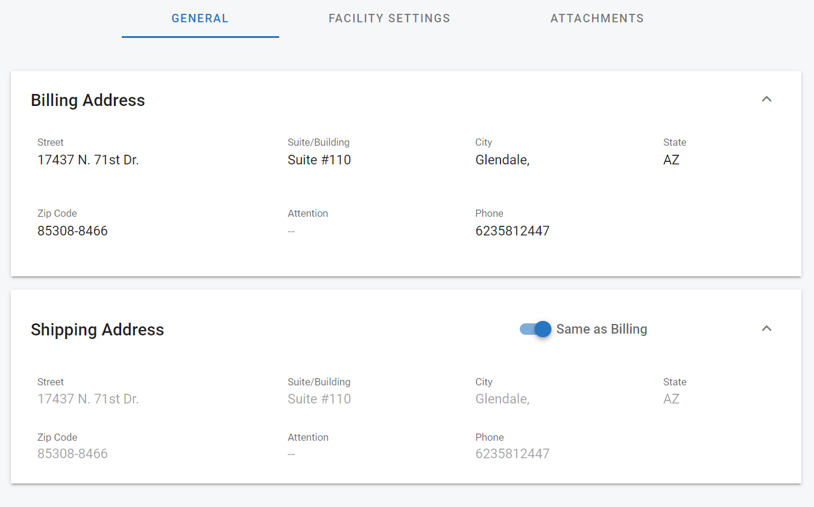Click the billing Phone number 6235812447
Screen dimensions: 814x507
click(513, 231)
